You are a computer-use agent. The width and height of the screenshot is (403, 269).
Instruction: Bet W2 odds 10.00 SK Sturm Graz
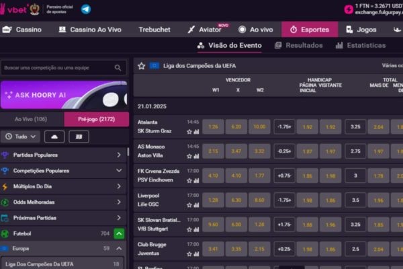[x=259, y=126]
